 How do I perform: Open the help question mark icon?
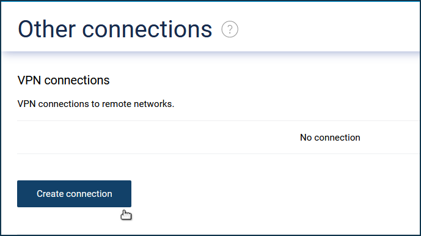[x=230, y=29]
